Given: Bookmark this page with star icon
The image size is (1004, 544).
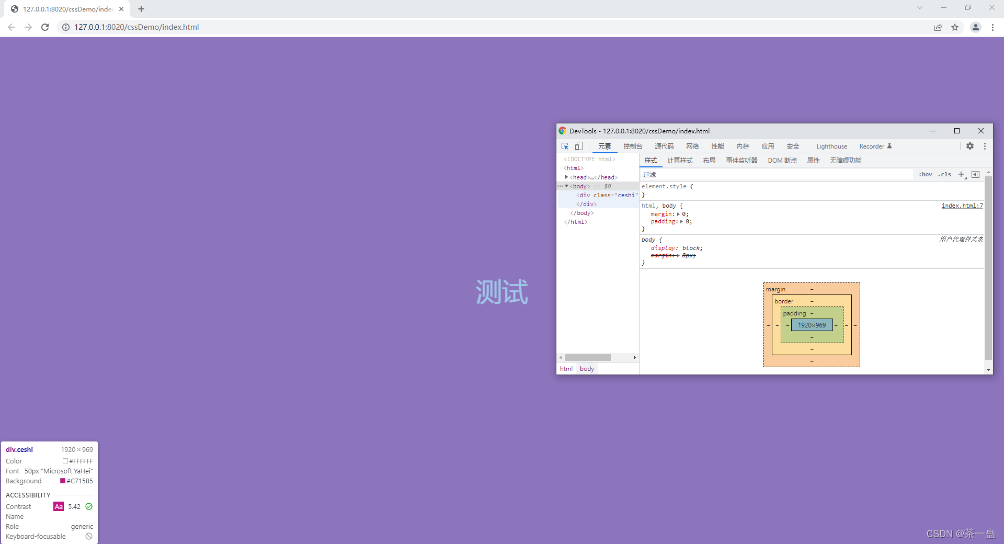Looking at the screenshot, I should (x=955, y=27).
